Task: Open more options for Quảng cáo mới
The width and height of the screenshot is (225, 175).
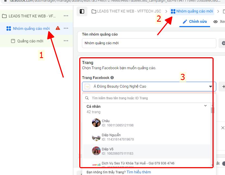Action: pos(66,41)
